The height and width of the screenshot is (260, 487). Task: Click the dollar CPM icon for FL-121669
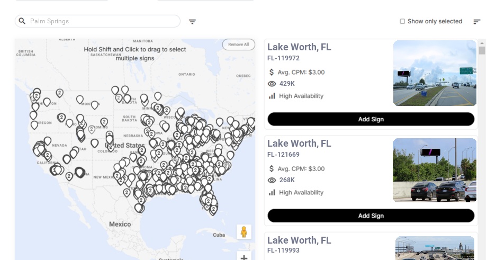(x=272, y=169)
